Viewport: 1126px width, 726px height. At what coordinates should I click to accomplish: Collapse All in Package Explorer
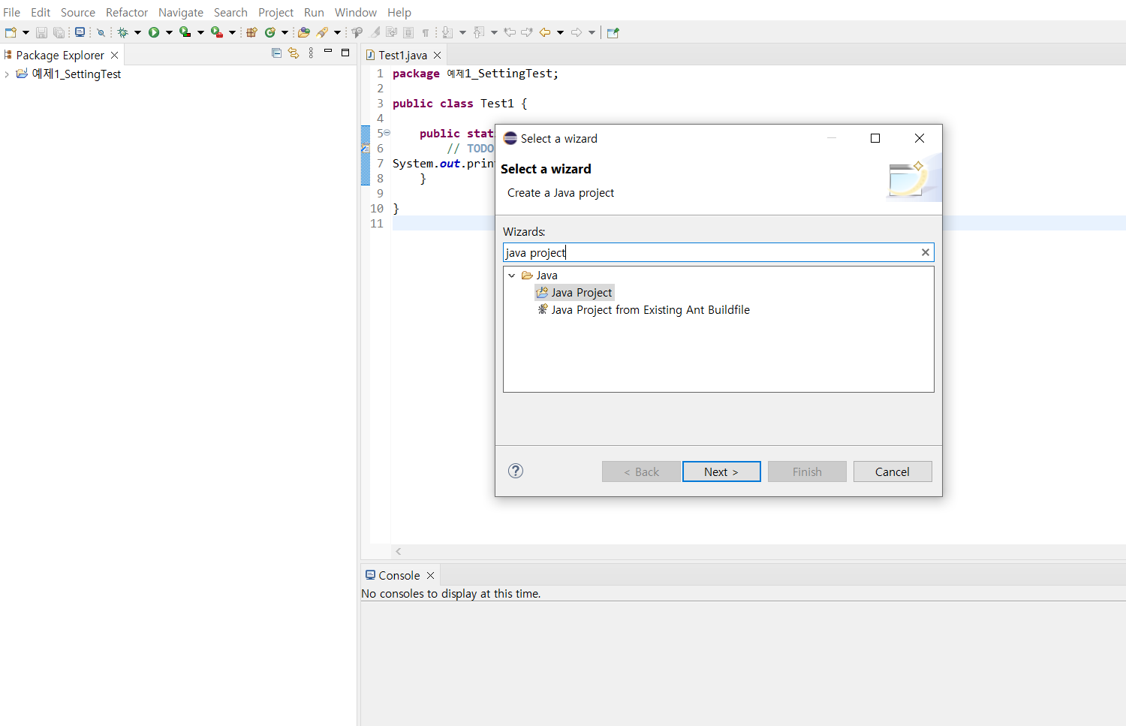276,53
